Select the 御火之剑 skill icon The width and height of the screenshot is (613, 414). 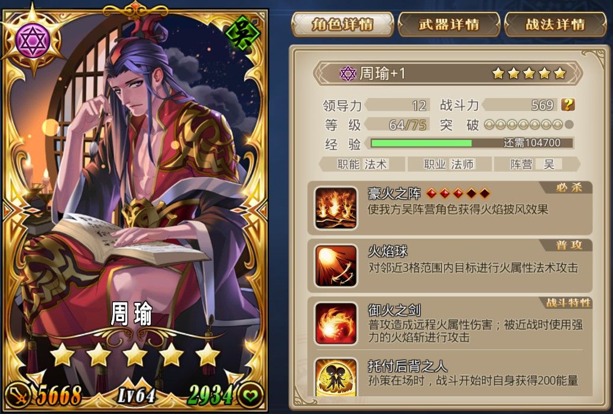pyautogui.click(x=336, y=324)
